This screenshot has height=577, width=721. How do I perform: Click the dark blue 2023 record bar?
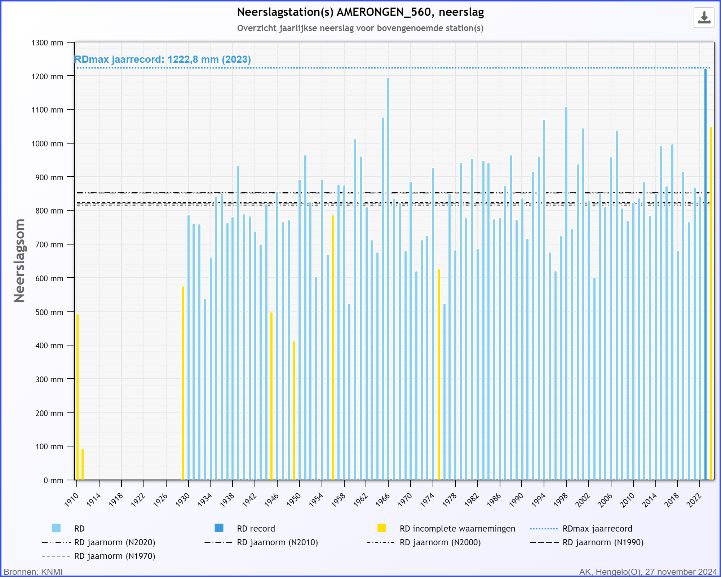(705, 274)
